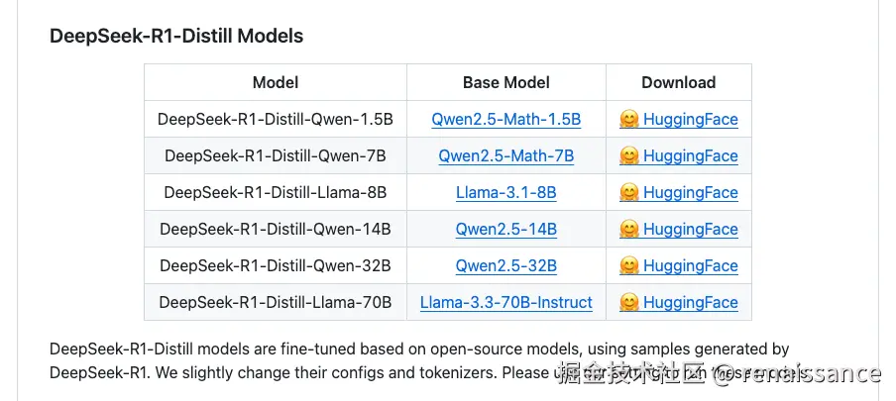Open HuggingFace download text for DeepSeek-R1-Distill-Qwen-14B
The image size is (896, 401).
tap(690, 230)
